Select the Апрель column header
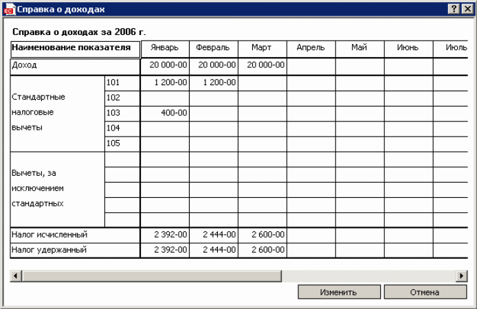The height and width of the screenshot is (309, 477). pos(311,49)
